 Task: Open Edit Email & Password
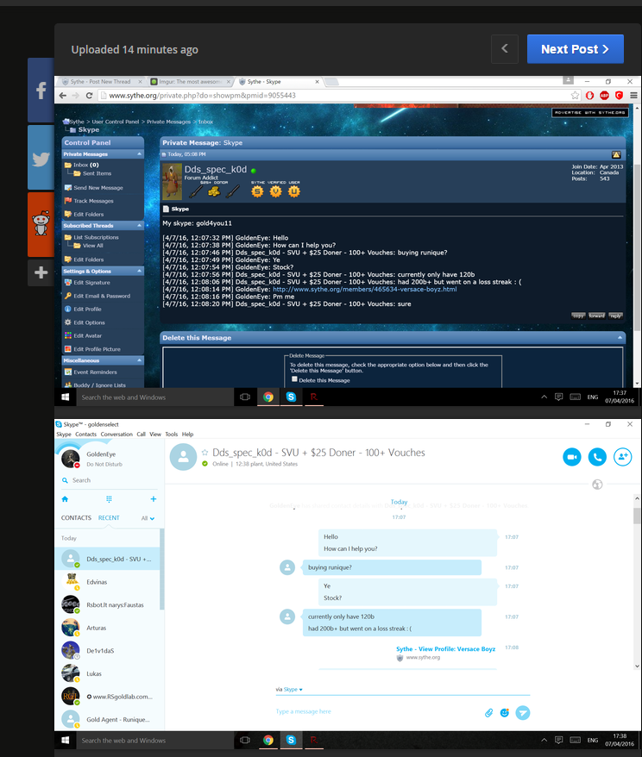(x=102, y=296)
